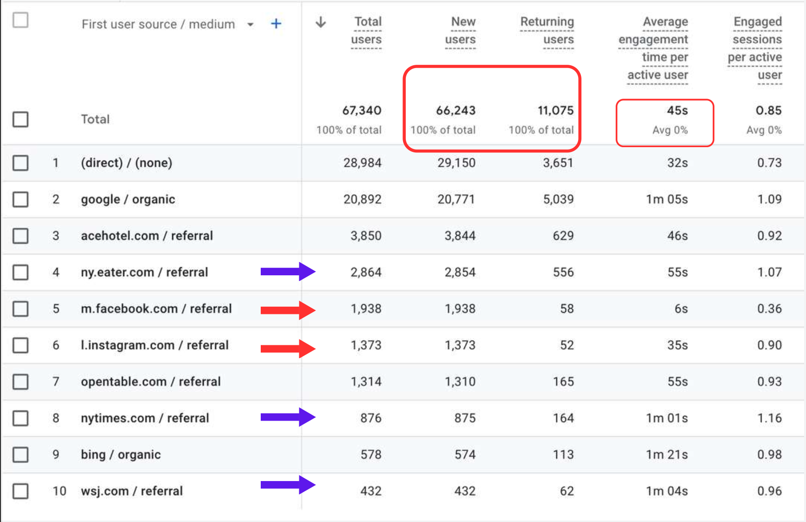Click the bing / organic source name
Screen dimensions: 806x522
120,454
